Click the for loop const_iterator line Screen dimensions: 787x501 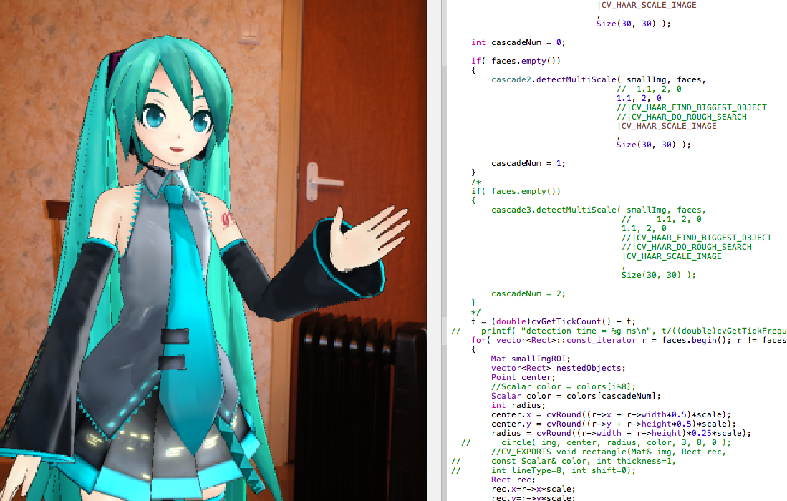pyautogui.click(x=629, y=340)
